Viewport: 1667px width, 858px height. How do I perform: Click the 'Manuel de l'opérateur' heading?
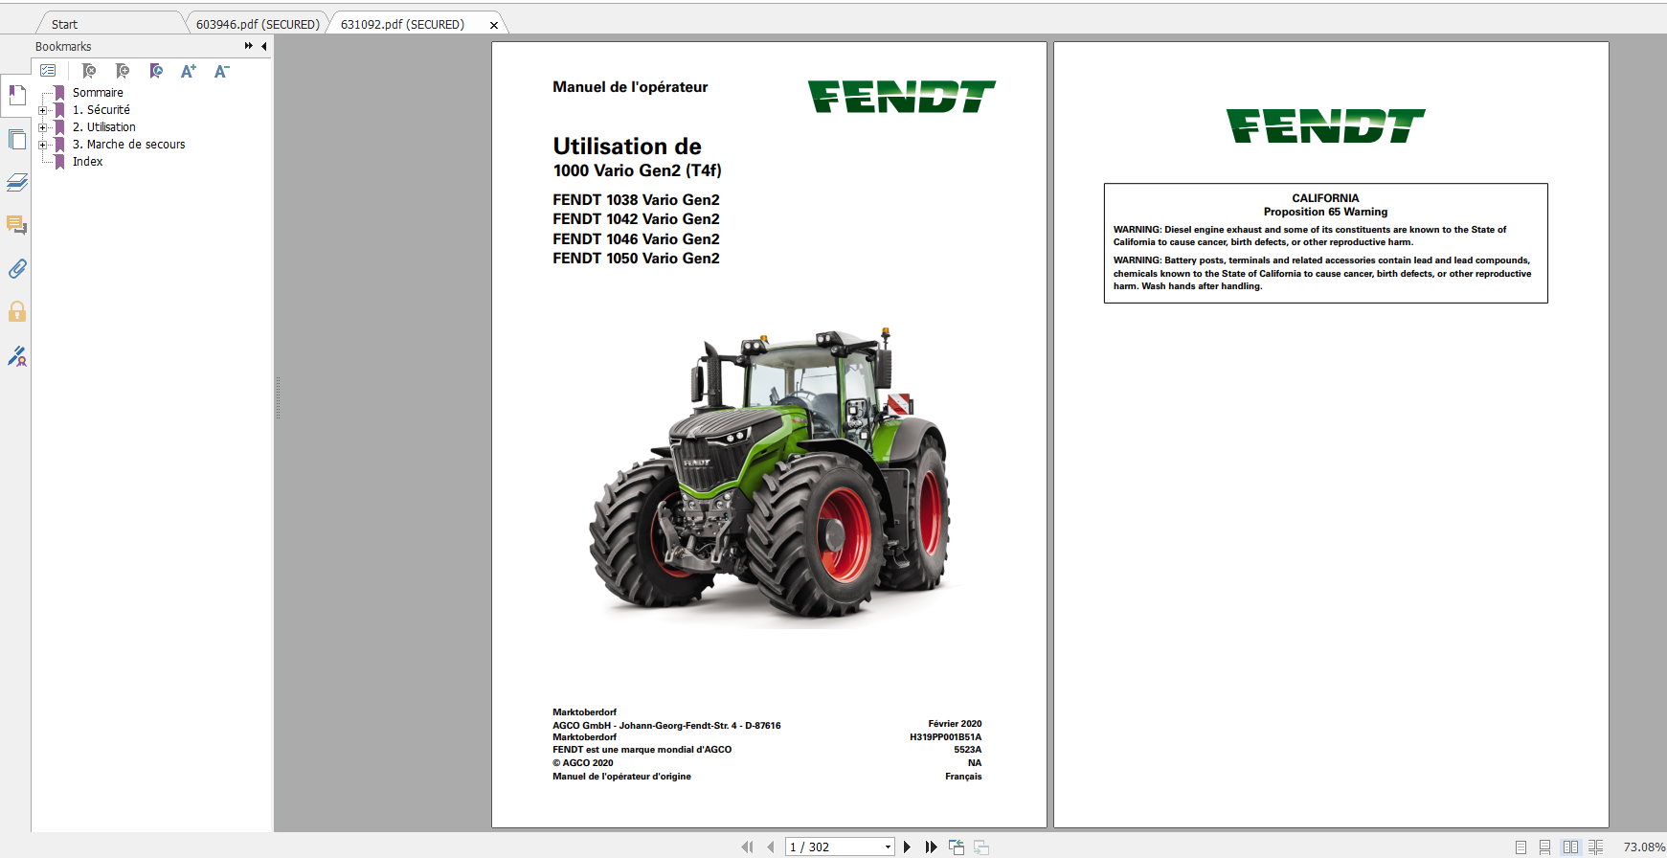tap(630, 87)
